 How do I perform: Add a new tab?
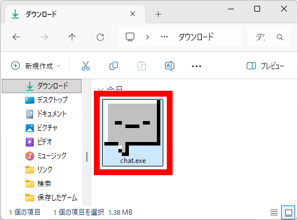click(159, 14)
